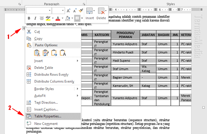The height and width of the screenshot is (134, 207).
Task: Click the table resize handle at bottom right
Action: coord(204,107)
